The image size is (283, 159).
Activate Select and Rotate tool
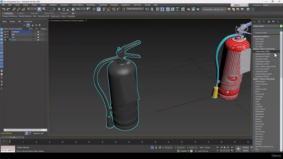click(64, 9)
